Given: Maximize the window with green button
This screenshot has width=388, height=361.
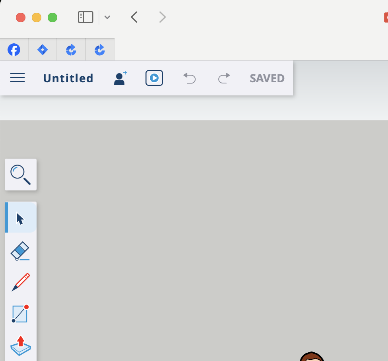Looking at the screenshot, I should pos(52,17).
